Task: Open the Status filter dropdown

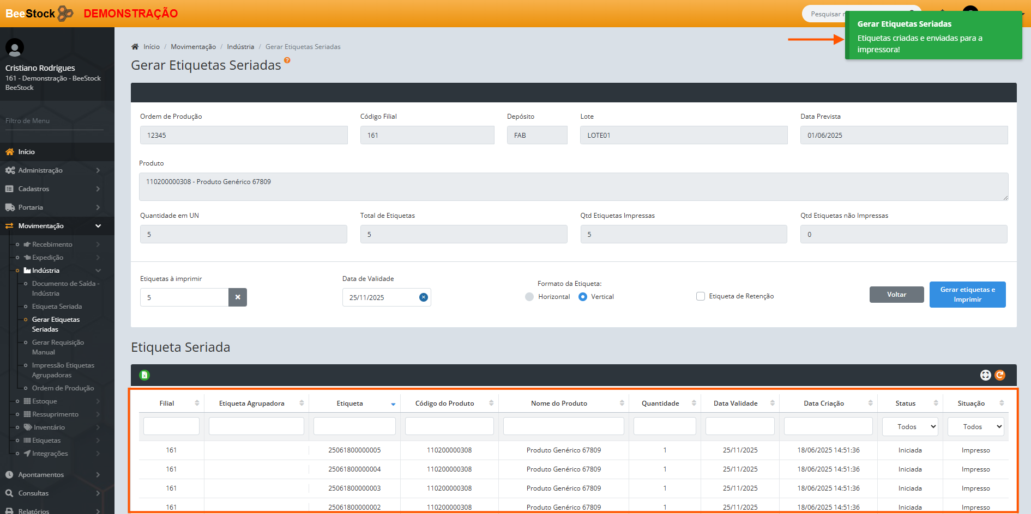Action: point(910,426)
